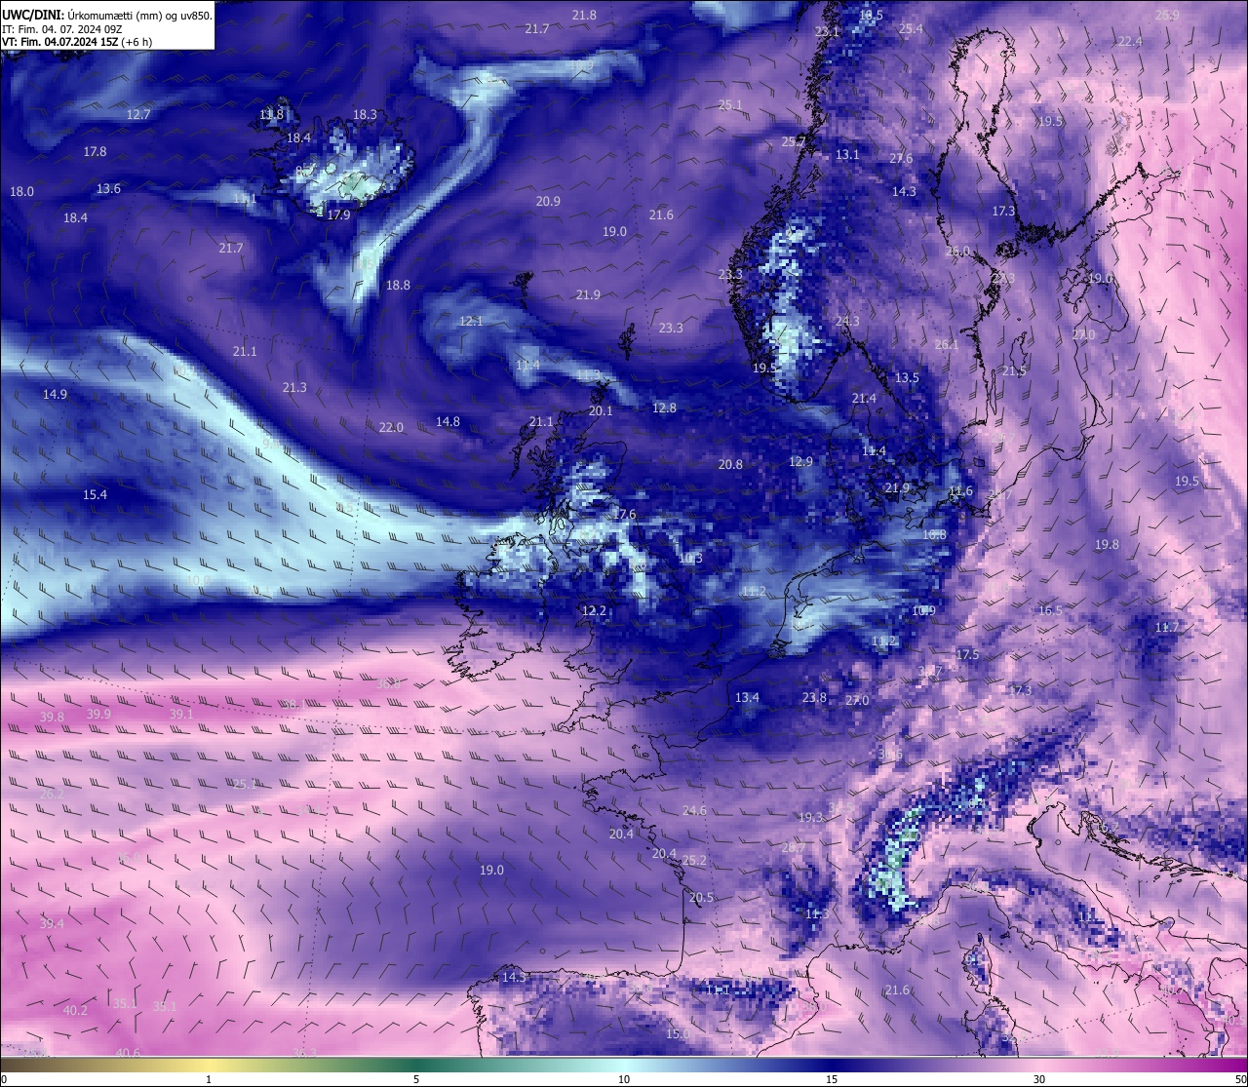Image resolution: width=1248 pixels, height=1087 pixels.
Task: Click the 23.8 value label
Action: coord(814,697)
